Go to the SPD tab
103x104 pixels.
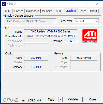58,11
